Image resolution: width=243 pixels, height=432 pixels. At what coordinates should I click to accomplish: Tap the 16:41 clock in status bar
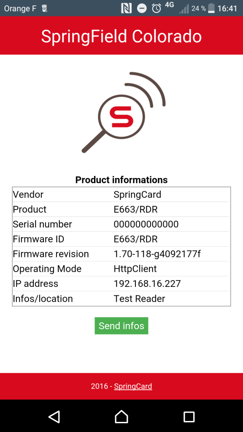click(x=227, y=8)
